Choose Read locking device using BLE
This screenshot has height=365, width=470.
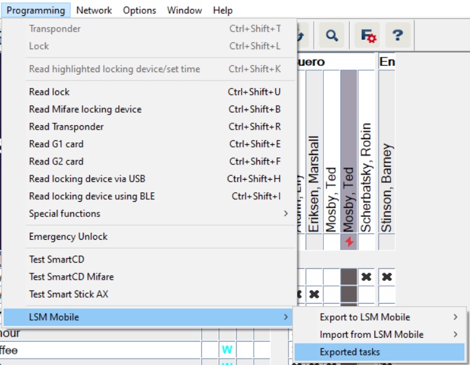[x=92, y=196]
